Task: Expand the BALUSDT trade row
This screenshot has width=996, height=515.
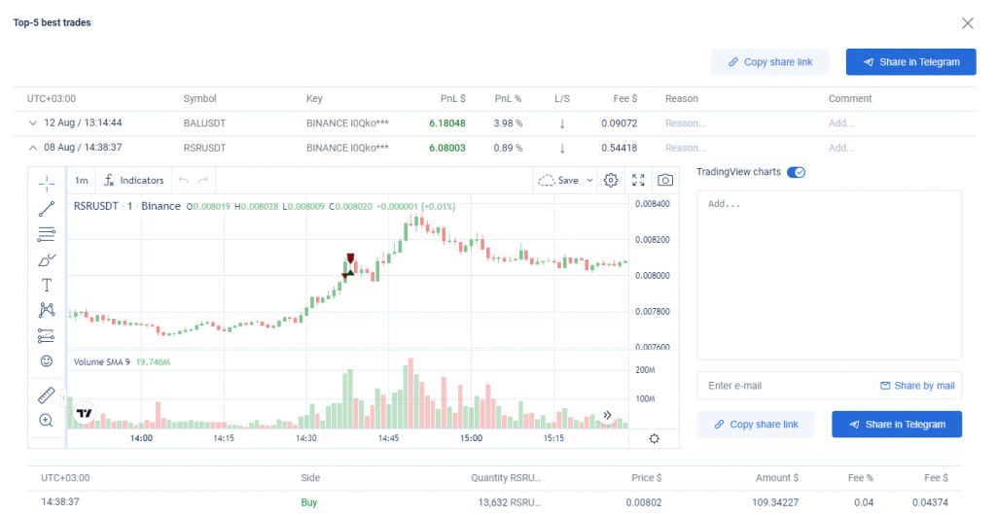Action: (33, 123)
